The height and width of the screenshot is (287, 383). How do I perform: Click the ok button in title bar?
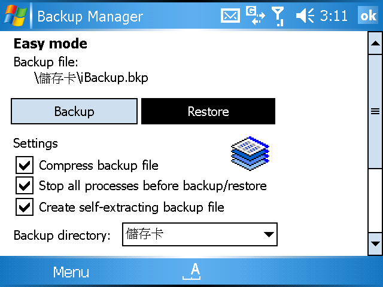(369, 16)
